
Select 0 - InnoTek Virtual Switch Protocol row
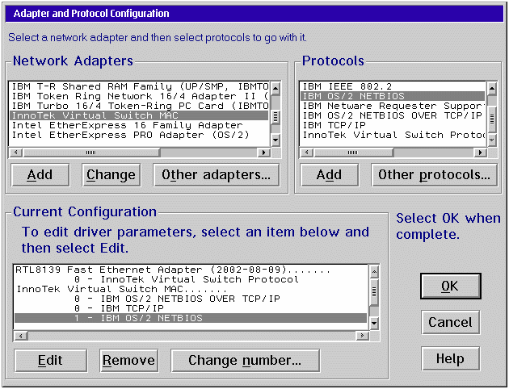[x=191, y=279]
